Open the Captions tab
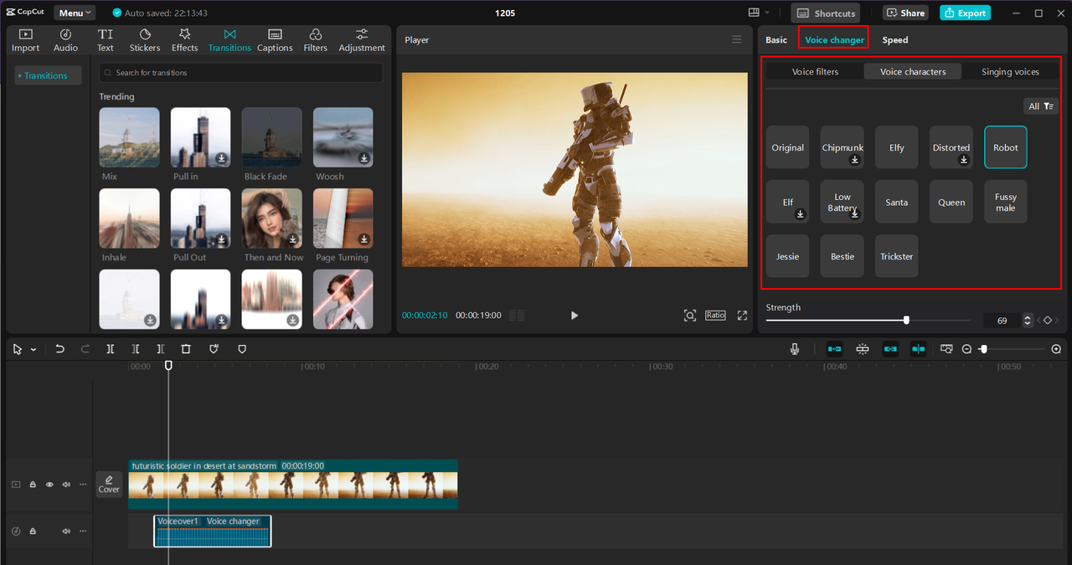Screen dimensions: 1072x565 (x=275, y=40)
